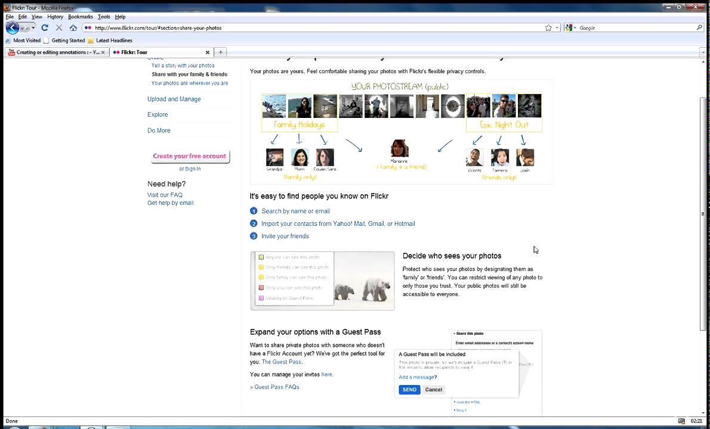Open the Upload and Manage section
The width and height of the screenshot is (710, 429).
(x=174, y=99)
